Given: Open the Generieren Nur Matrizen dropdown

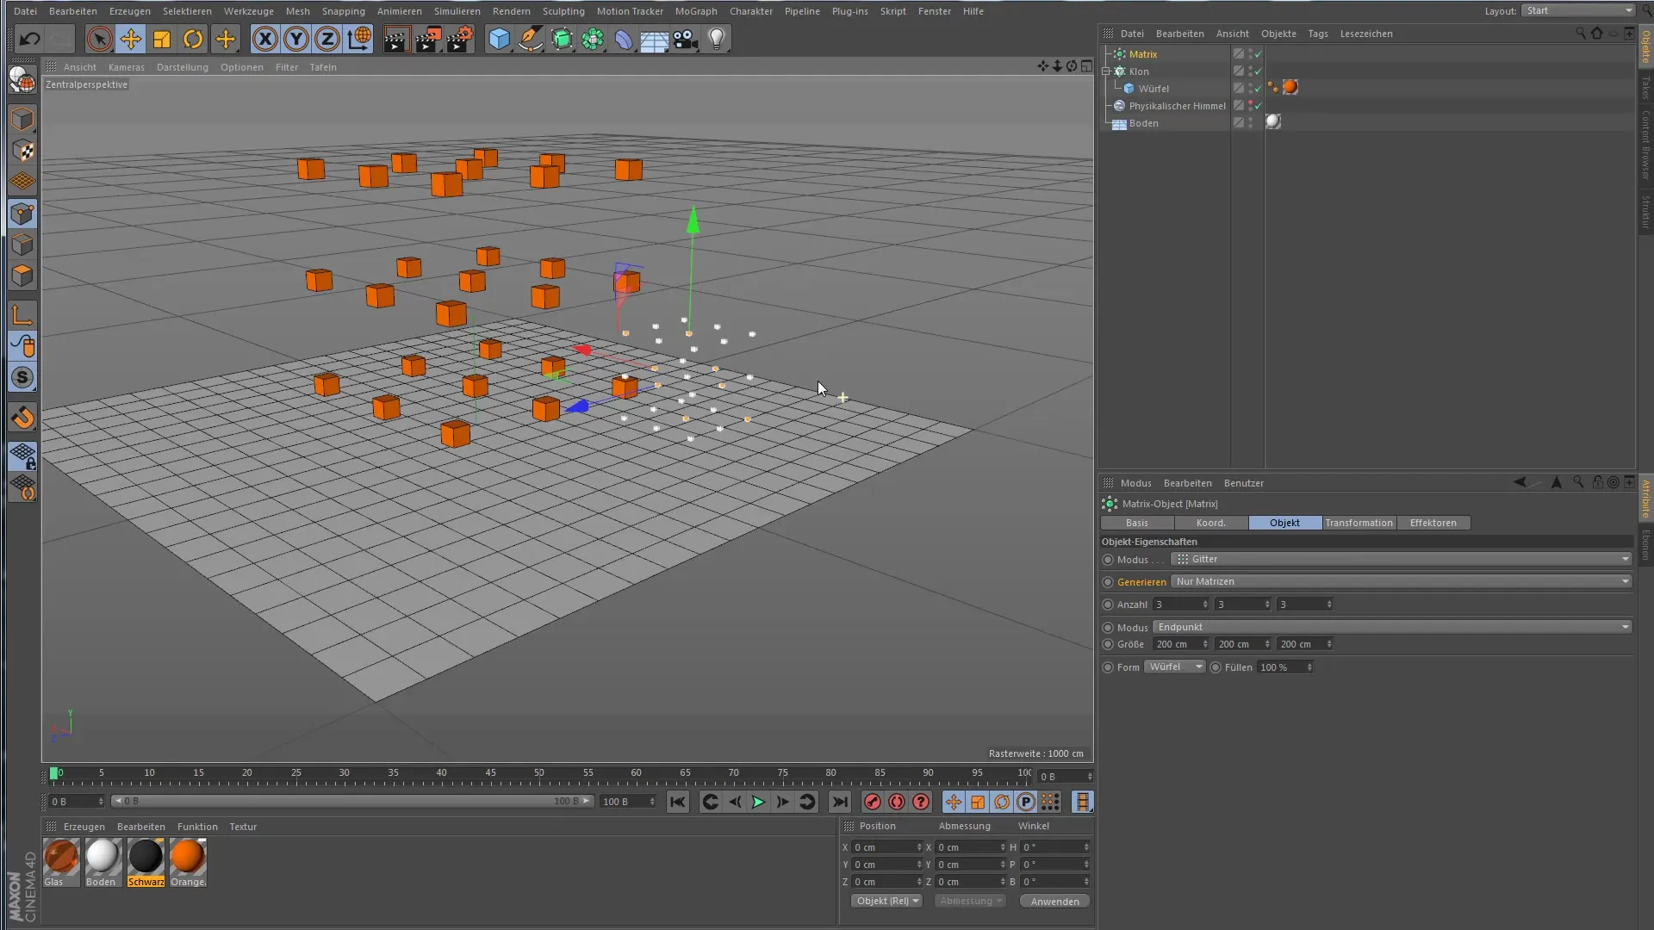Looking at the screenshot, I should (1401, 581).
